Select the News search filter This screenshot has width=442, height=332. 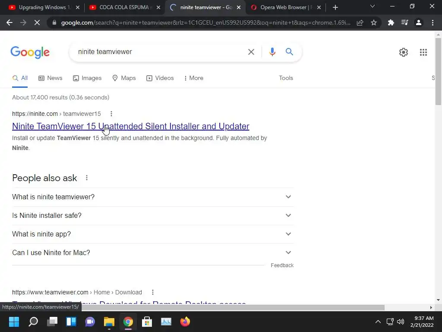tap(51, 78)
